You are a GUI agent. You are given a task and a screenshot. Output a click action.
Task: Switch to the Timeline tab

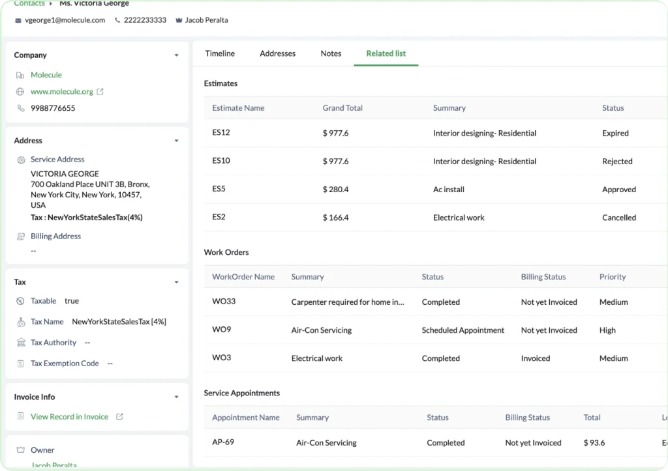point(220,53)
